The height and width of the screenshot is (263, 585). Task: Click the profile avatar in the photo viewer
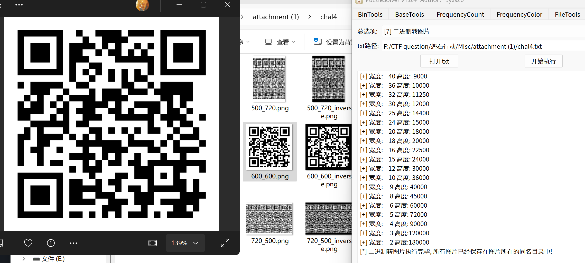[142, 5]
